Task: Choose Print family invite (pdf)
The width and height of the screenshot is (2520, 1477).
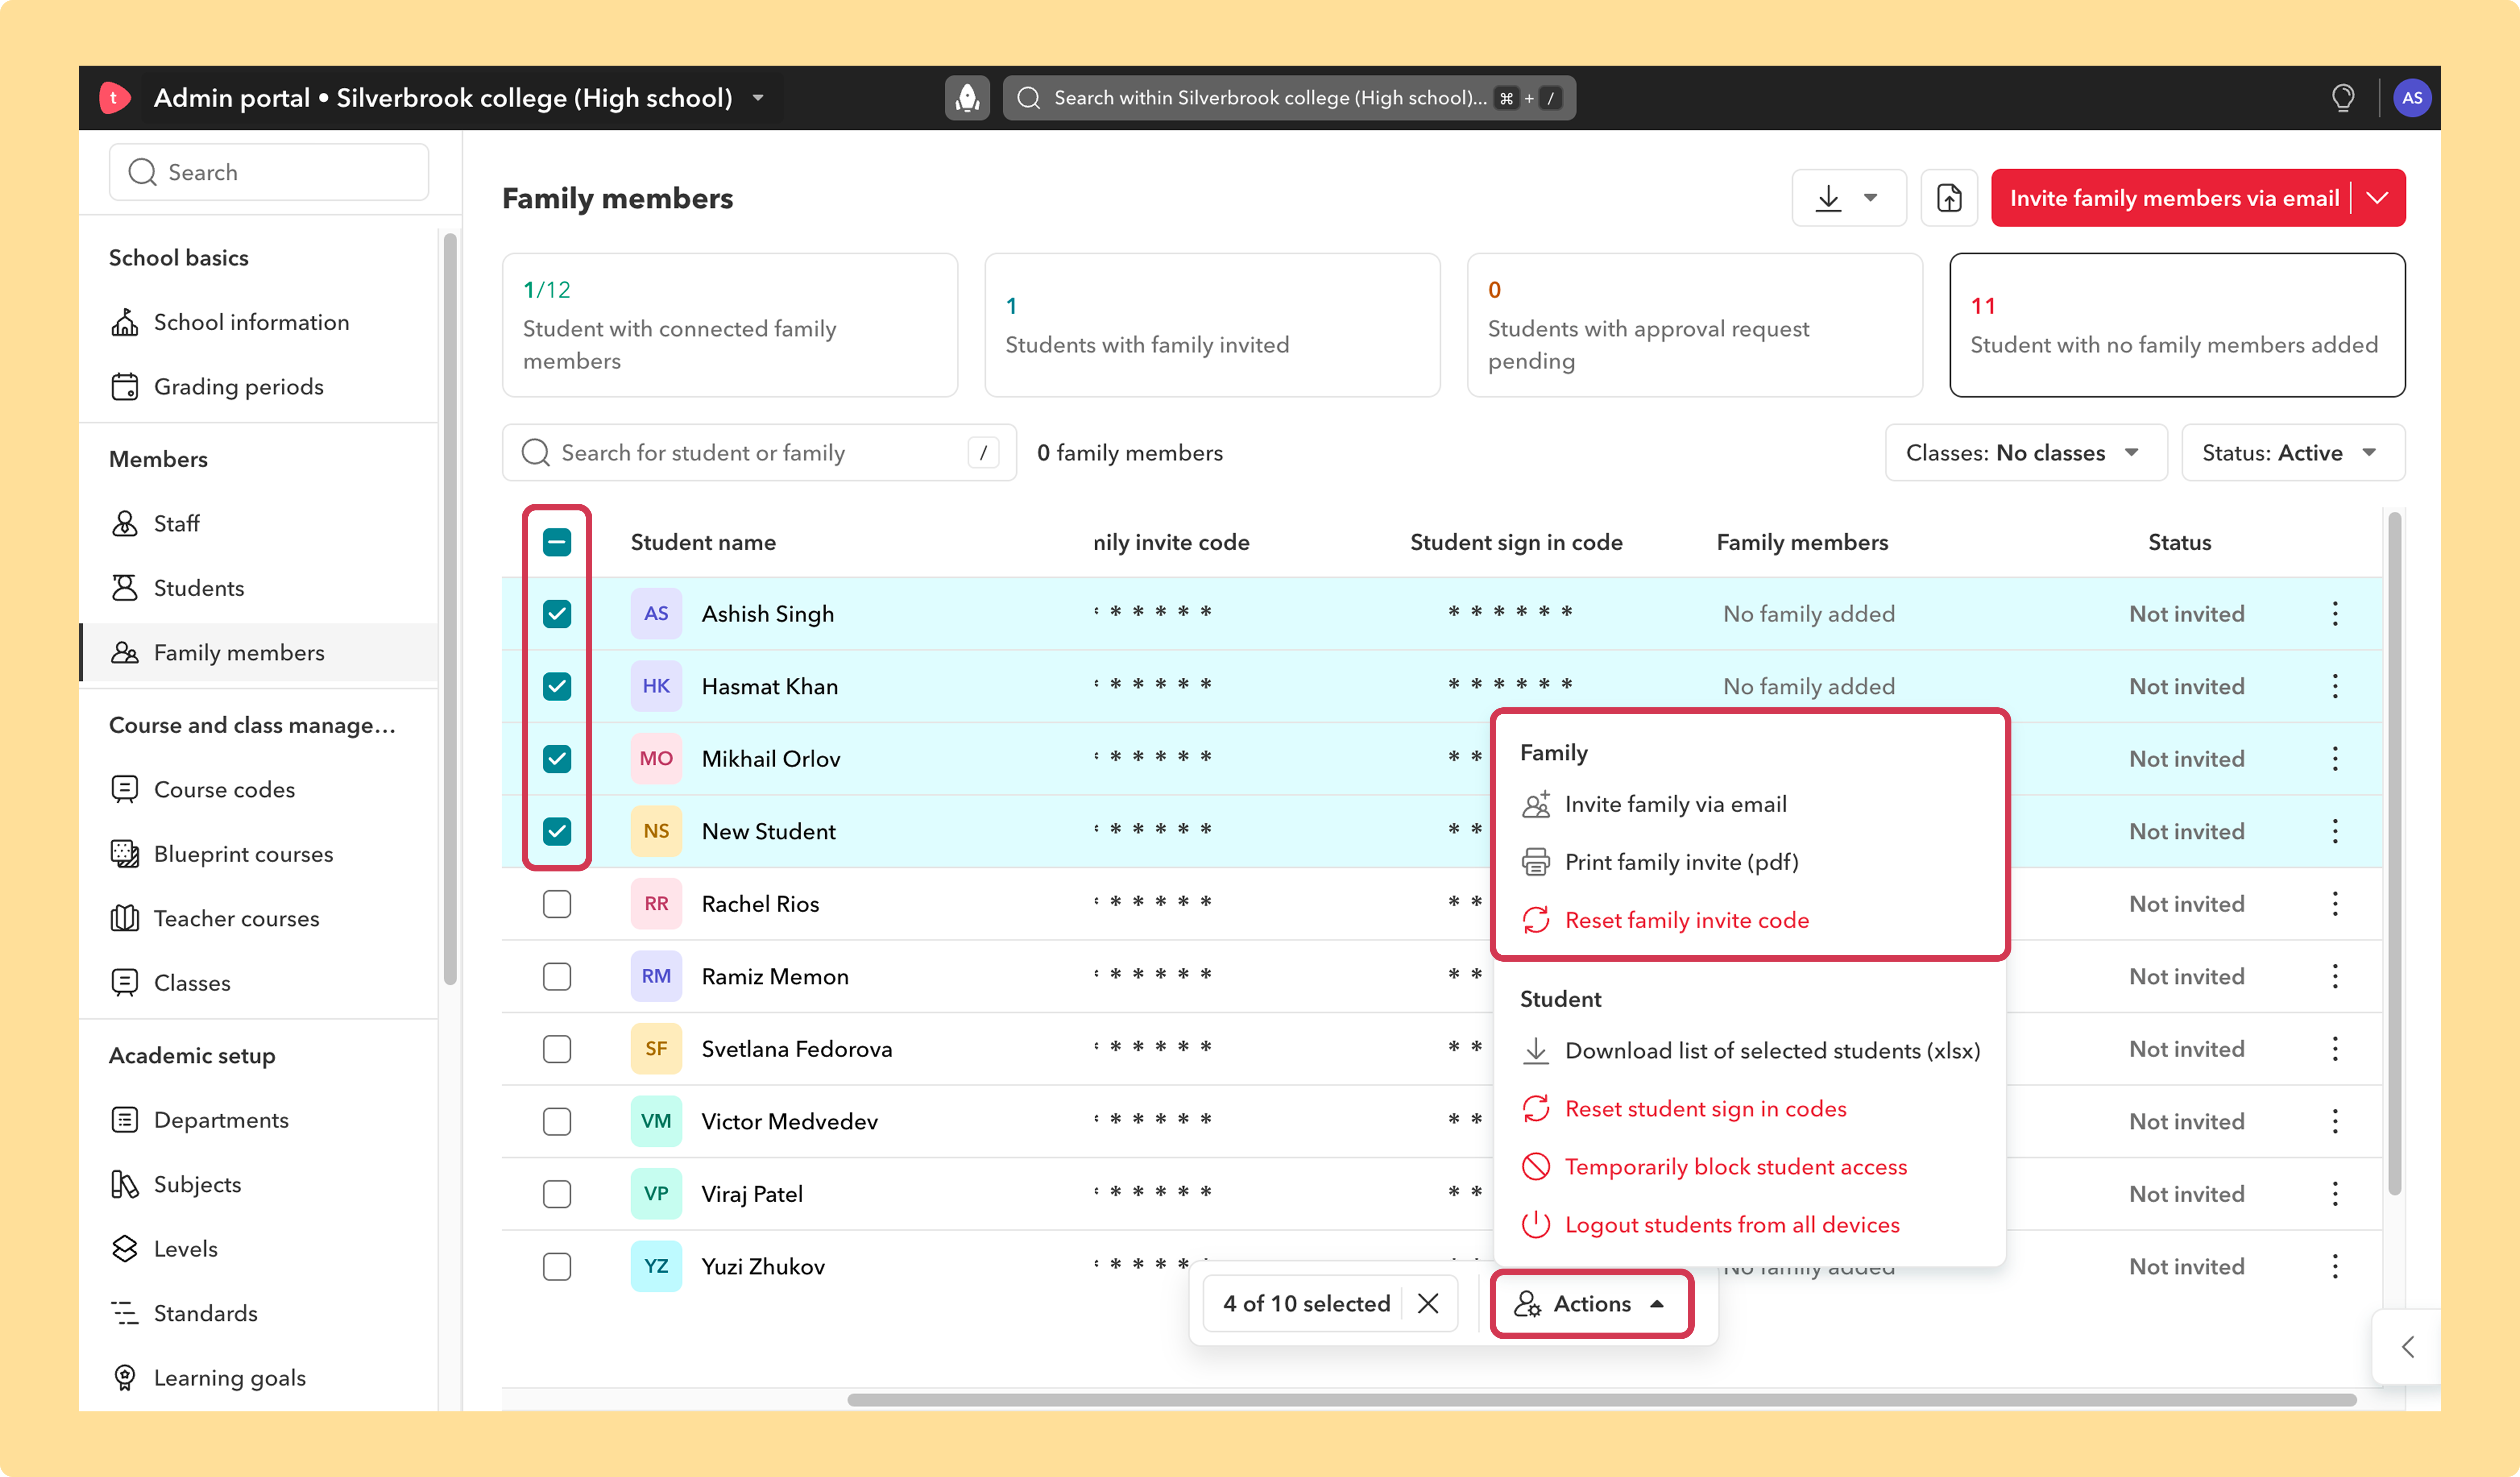Action: click(1660, 862)
